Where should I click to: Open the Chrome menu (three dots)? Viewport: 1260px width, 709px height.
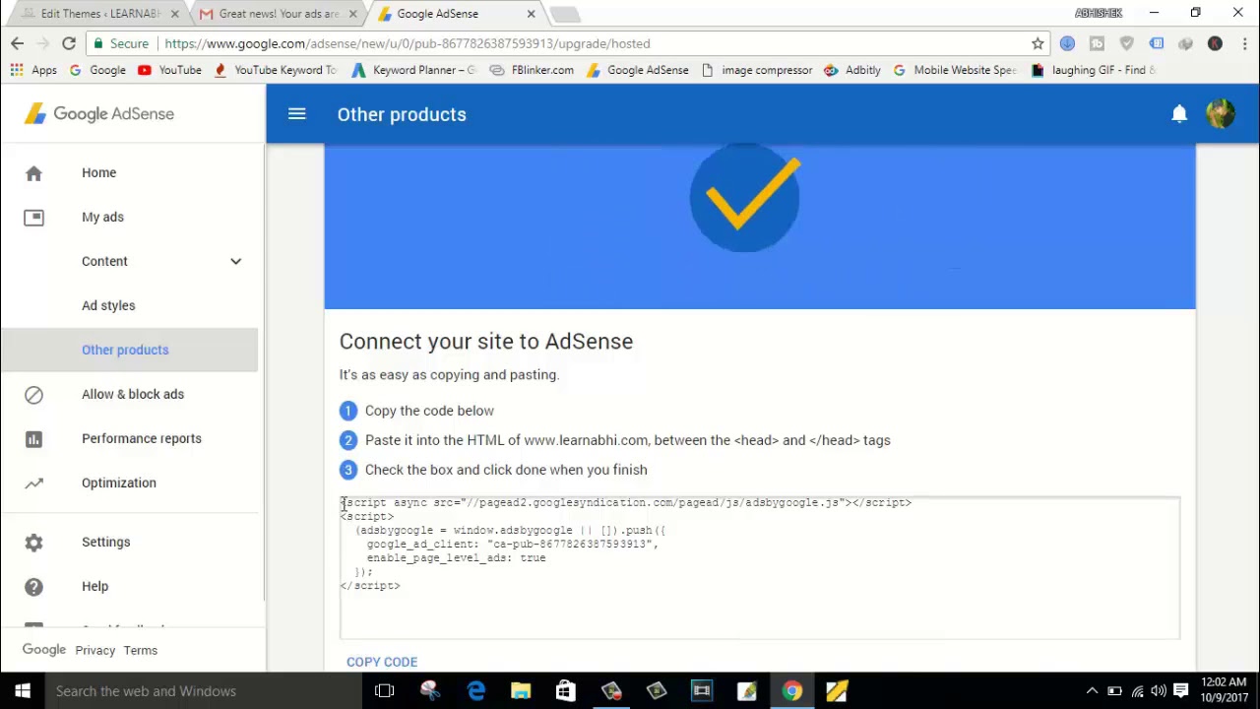coord(1244,43)
